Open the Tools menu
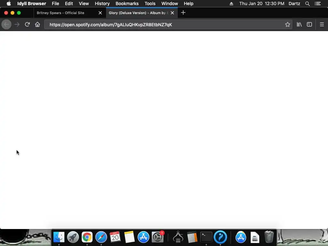The height and width of the screenshot is (246, 328). coord(150,4)
